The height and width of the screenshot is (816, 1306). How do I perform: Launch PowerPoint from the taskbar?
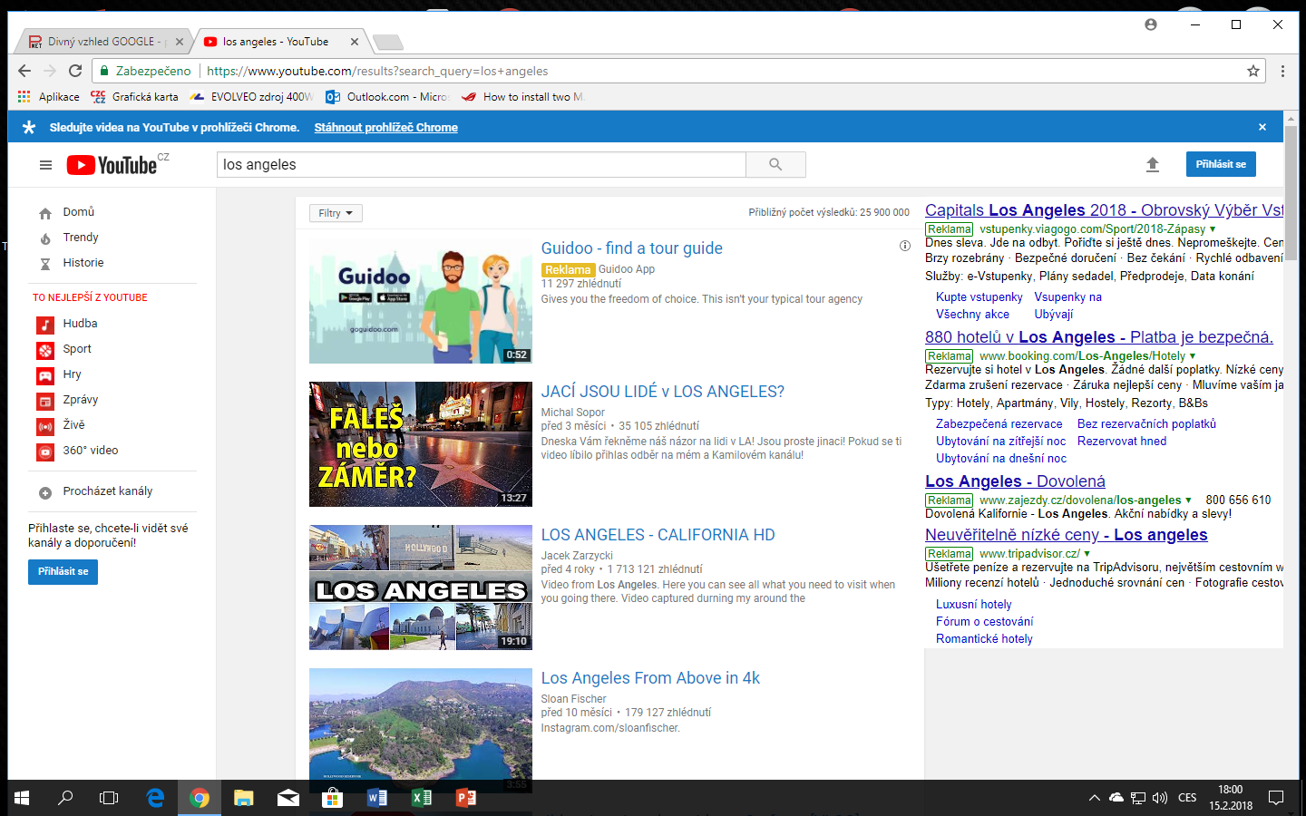[466, 798]
